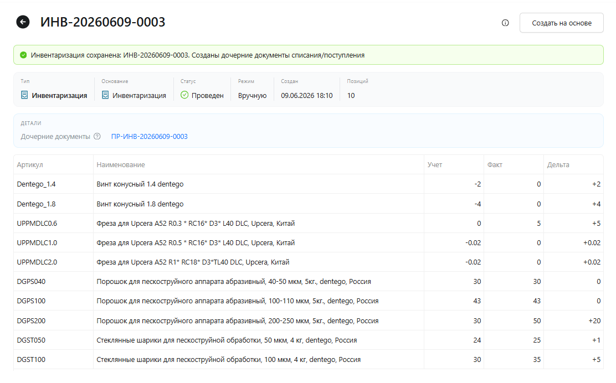
Task: Click the Фреза для Upcera A52 R1 name
Action: point(193,262)
